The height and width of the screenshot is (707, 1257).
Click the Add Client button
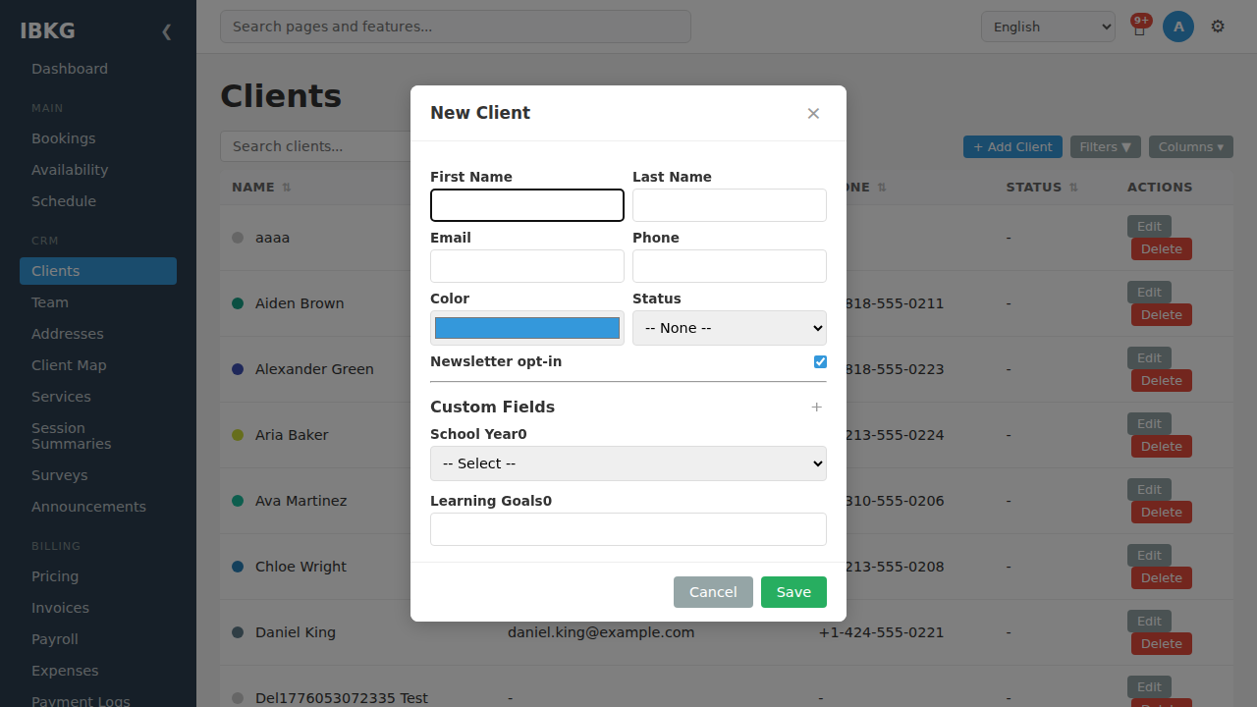tap(1012, 147)
